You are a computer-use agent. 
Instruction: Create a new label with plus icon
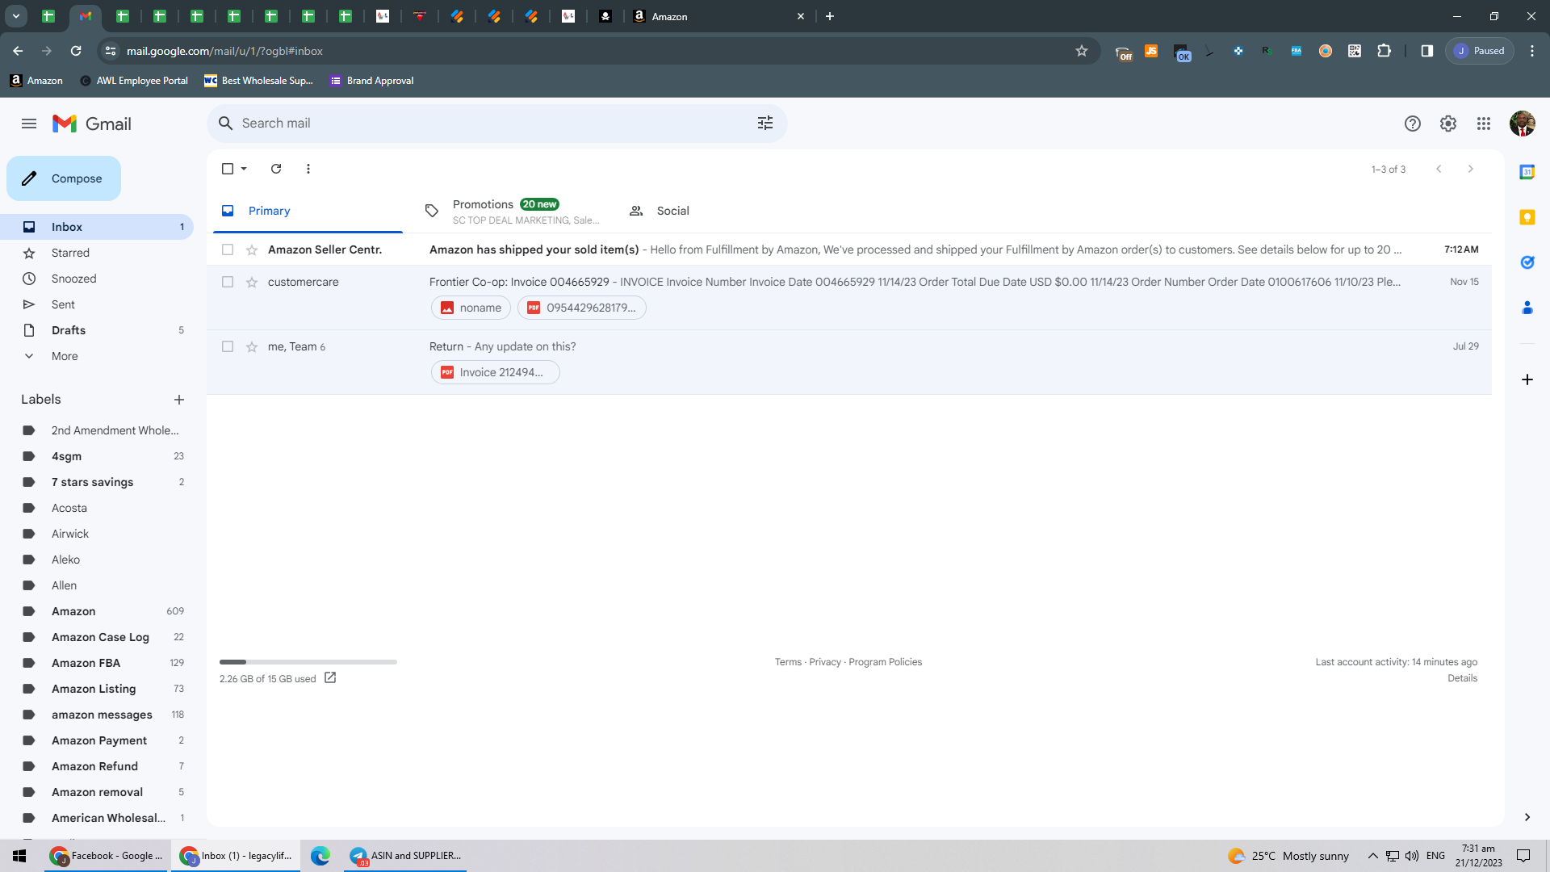pyautogui.click(x=179, y=400)
